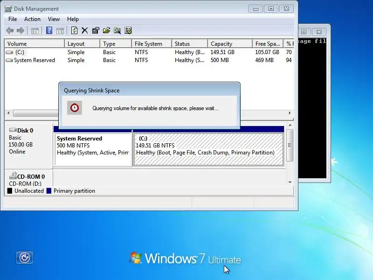
Task: Click the clock icon in Querying Shrink Space dialog
Action: [x=75, y=108]
